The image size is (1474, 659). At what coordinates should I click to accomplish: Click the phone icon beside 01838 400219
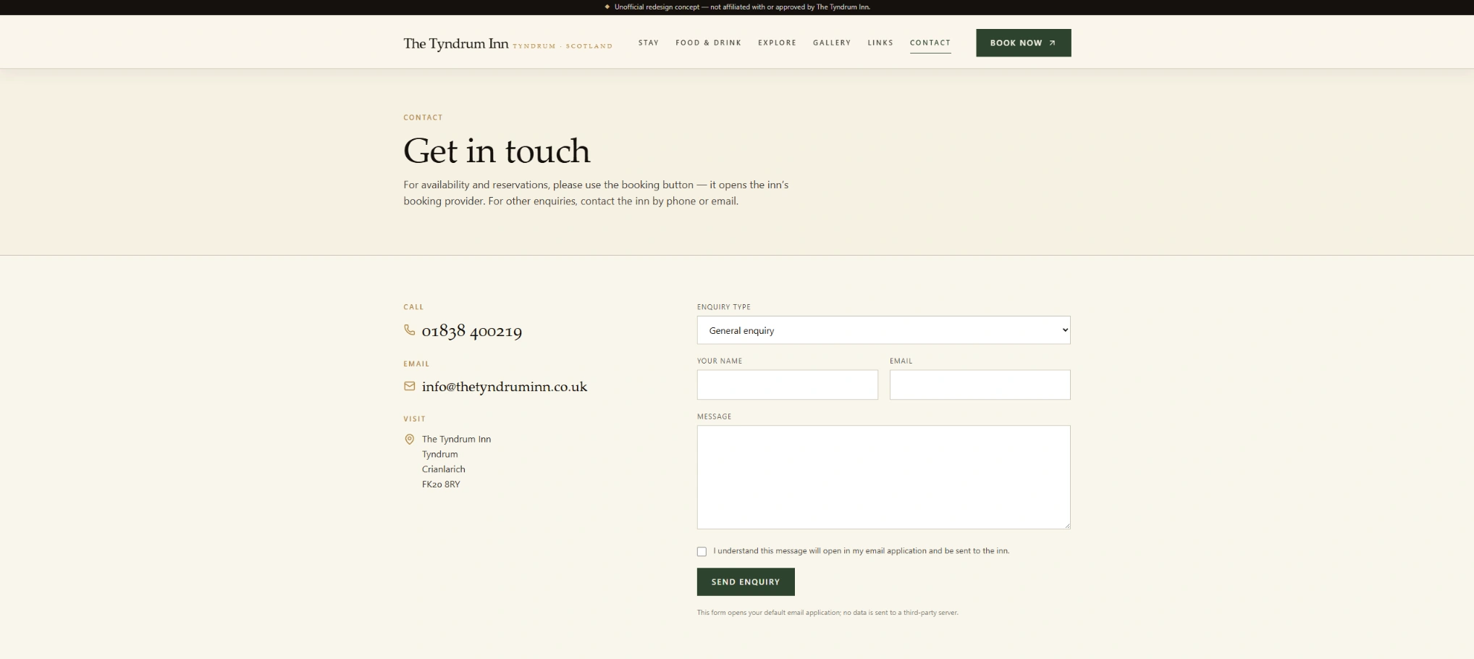[x=409, y=330]
